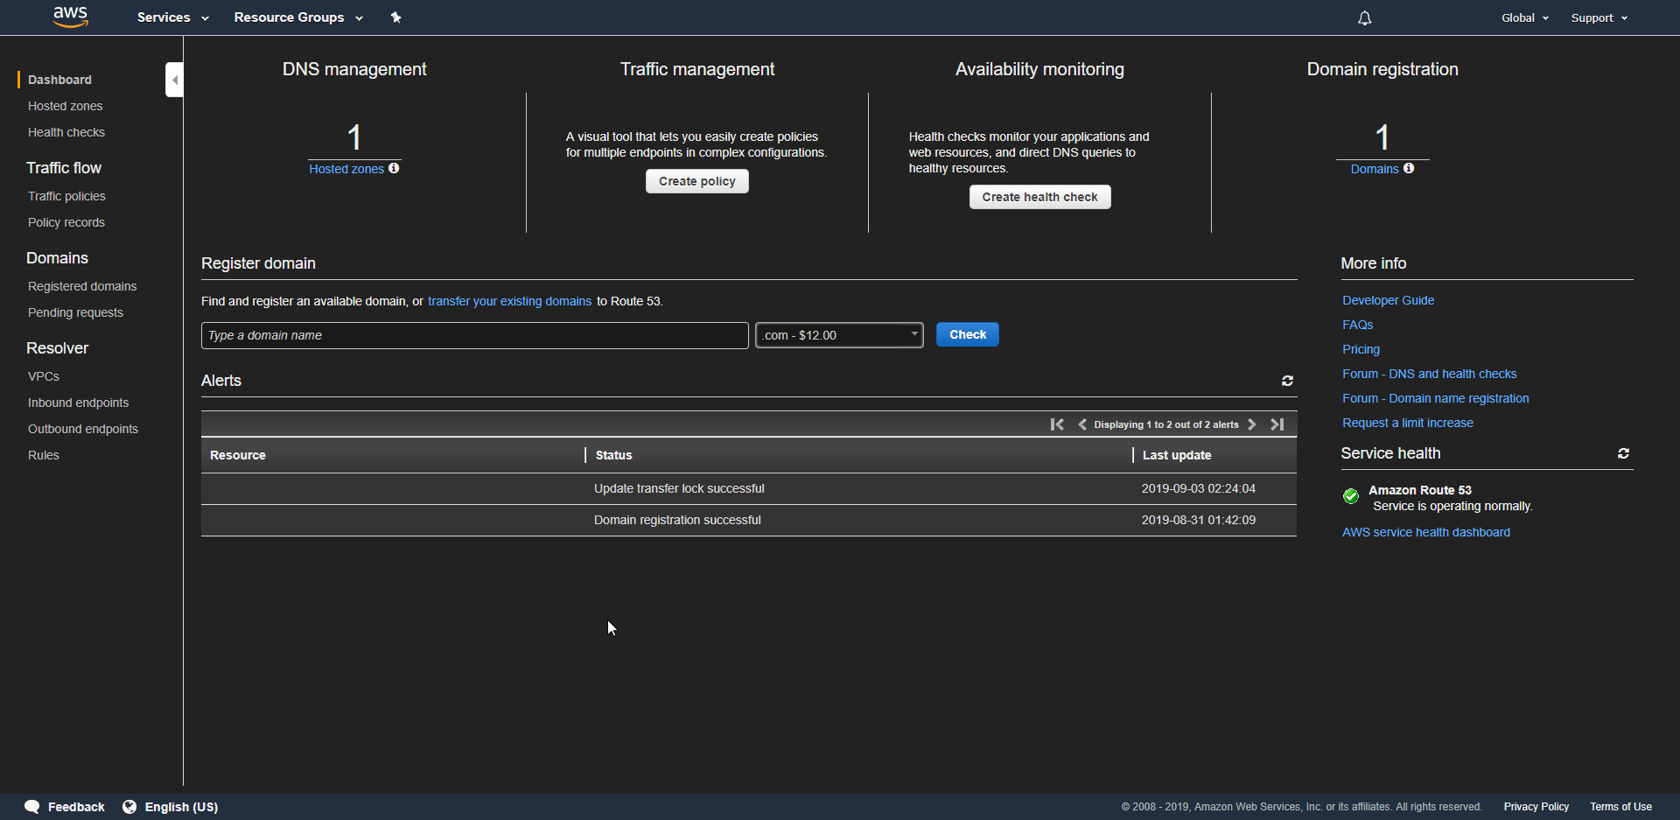Open the Services dropdown menu
1680x820 pixels.
pyautogui.click(x=172, y=18)
